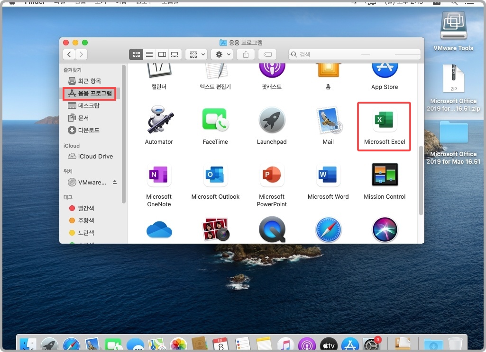Screen dimensions: 486x352
Task: Select the OneDrive cloud icon
Action: (x=159, y=229)
